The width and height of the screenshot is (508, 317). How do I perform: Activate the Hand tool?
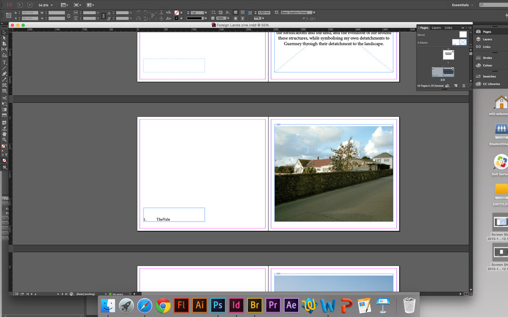tap(4, 134)
